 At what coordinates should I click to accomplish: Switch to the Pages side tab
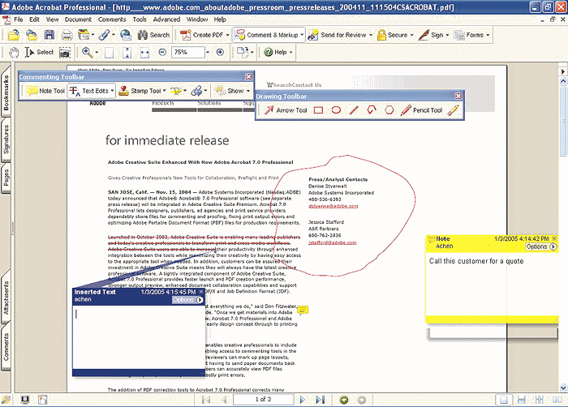coord(6,178)
